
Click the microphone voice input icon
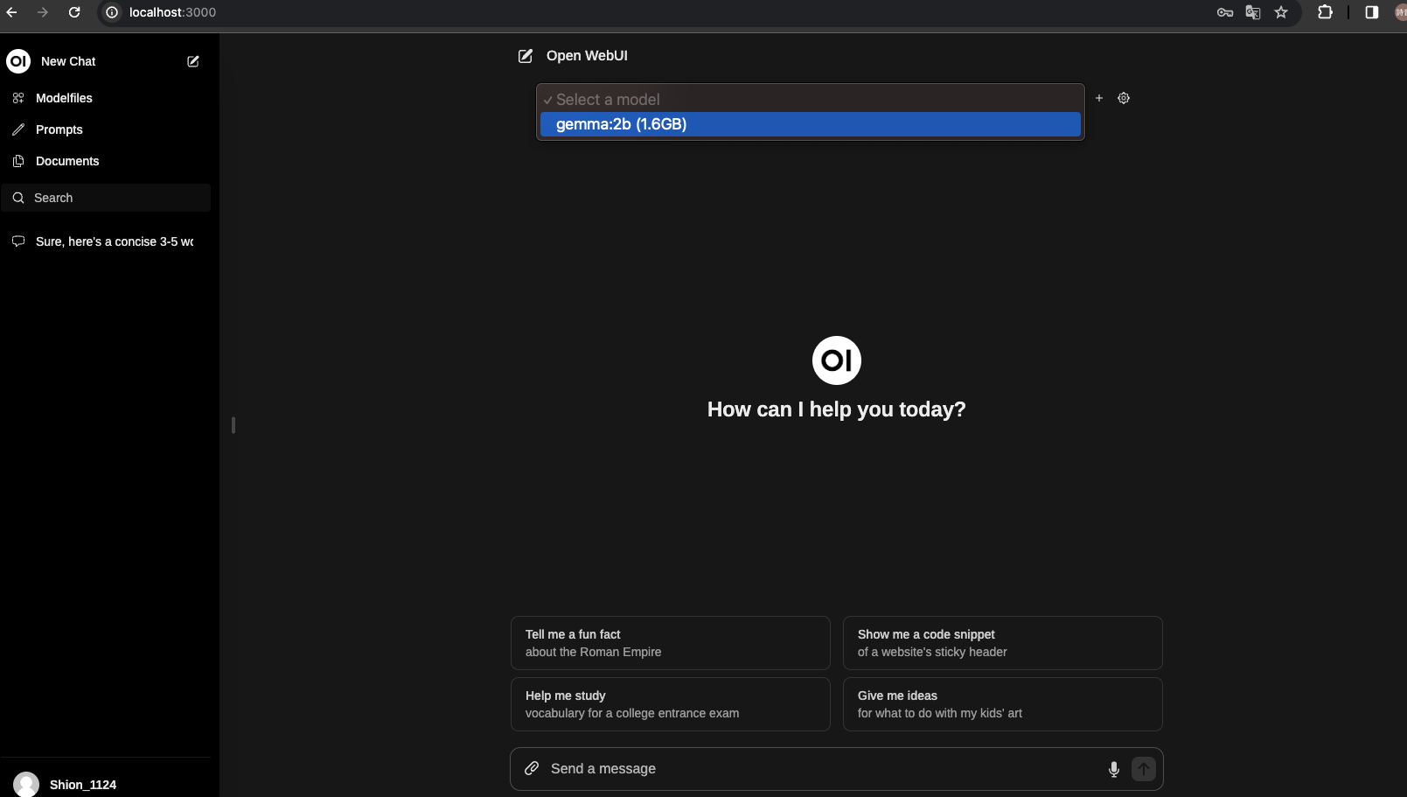click(x=1113, y=769)
